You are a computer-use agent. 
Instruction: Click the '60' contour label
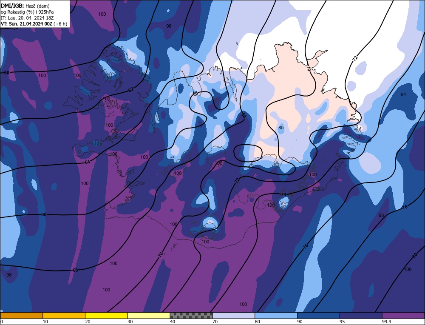[x=7, y=73]
